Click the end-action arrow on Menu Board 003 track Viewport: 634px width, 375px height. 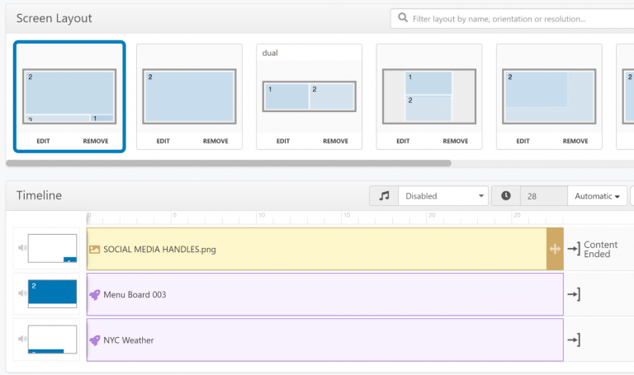tap(574, 294)
